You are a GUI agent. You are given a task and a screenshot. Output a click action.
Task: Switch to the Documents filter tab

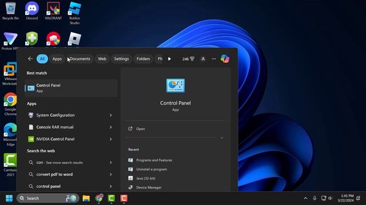pyautogui.click(x=80, y=59)
